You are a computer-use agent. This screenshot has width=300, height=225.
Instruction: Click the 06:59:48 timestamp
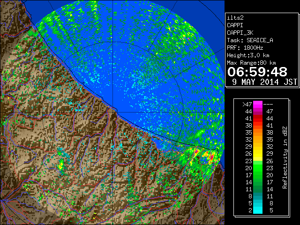pyautogui.click(x=257, y=72)
